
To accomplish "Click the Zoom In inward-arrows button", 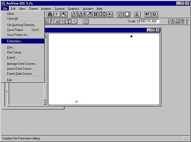I will click(x=96, y=14).
